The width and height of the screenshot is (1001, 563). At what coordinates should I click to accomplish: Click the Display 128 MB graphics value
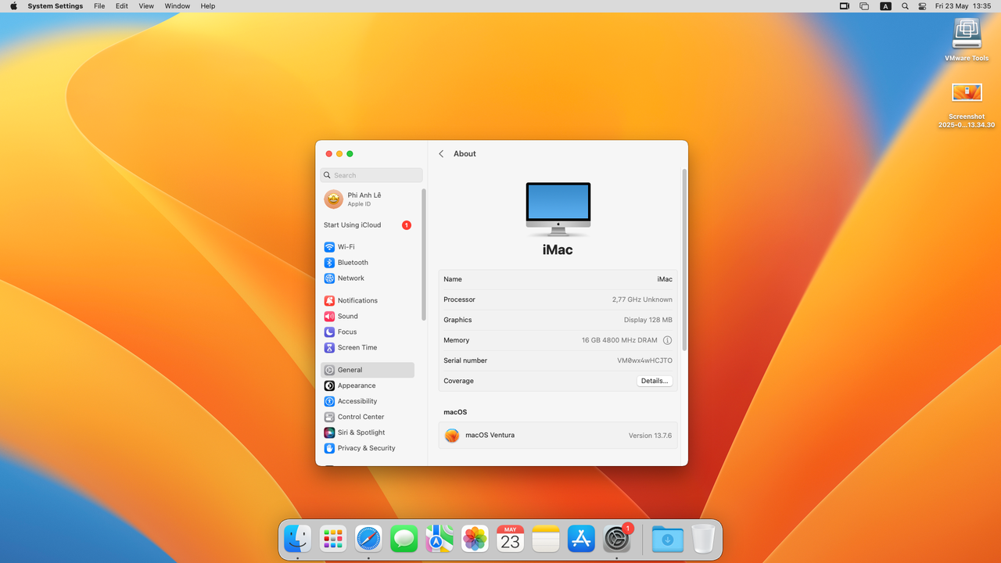pos(648,320)
